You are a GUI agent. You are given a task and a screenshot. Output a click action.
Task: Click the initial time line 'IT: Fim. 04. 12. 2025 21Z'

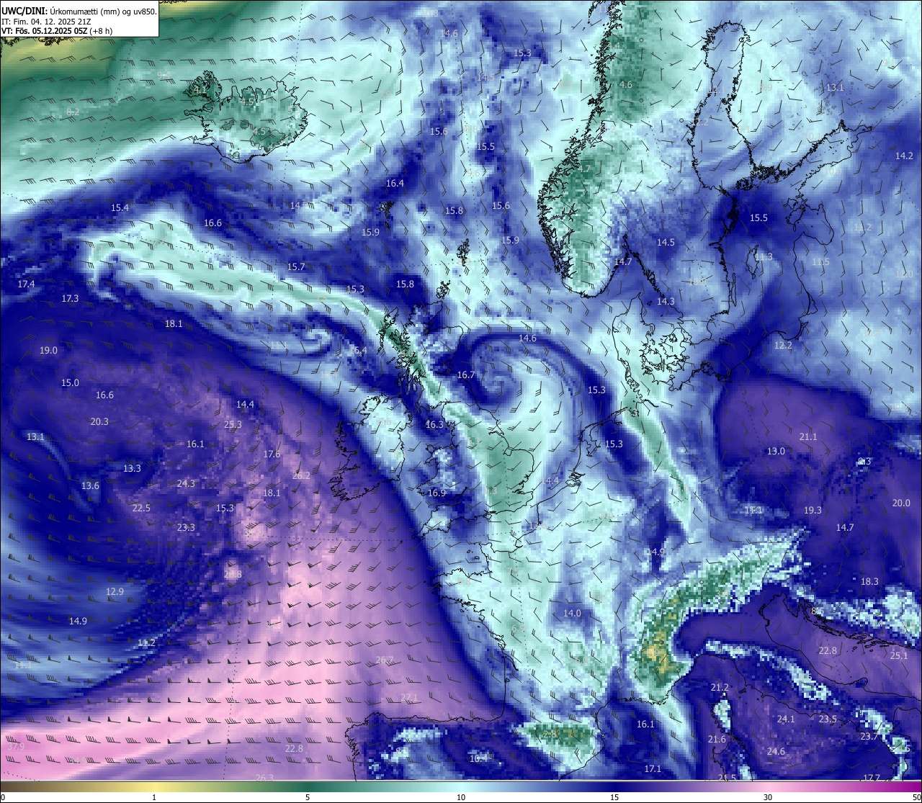(46, 22)
